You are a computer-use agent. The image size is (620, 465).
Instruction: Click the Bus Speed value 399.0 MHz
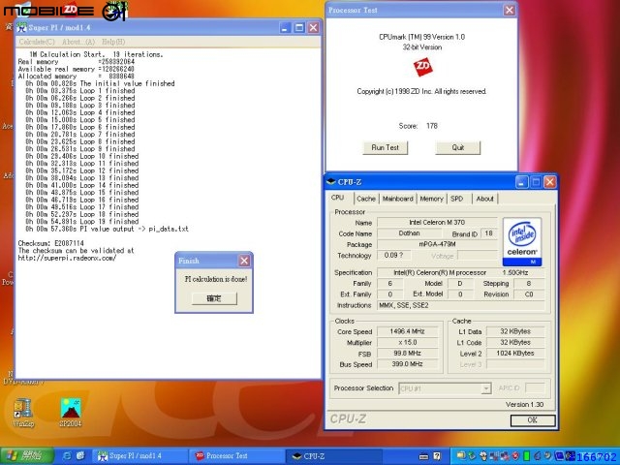coord(407,364)
